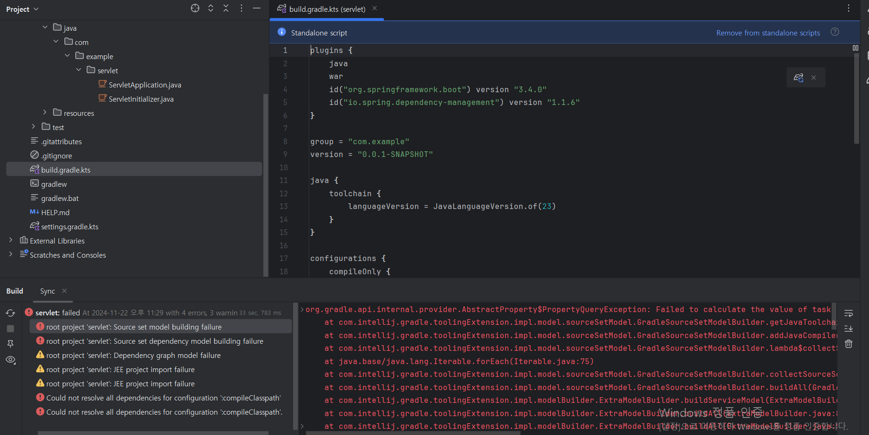Toggle the build view options eye icon
The width and height of the screenshot is (869, 435).
tap(10, 360)
